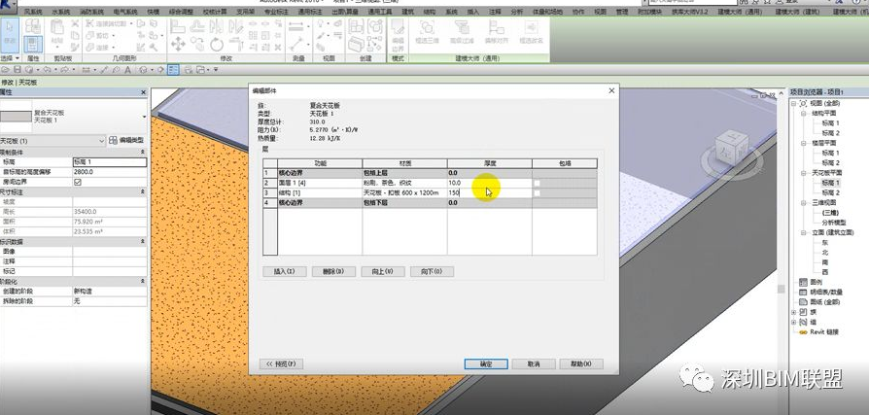Click the 框选三维 tool icon

427,32
